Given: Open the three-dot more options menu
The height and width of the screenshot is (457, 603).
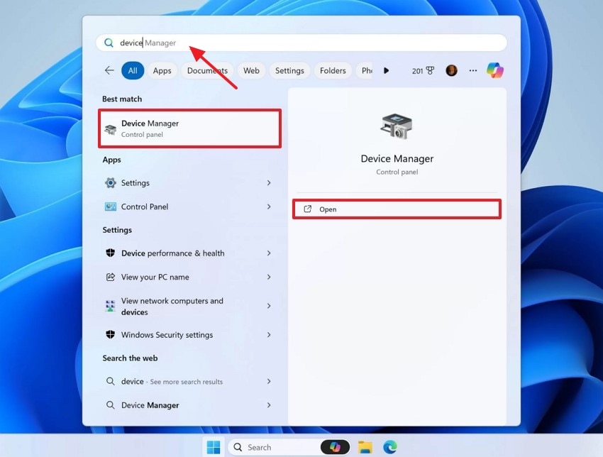Looking at the screenshot, I should [473, 70].
